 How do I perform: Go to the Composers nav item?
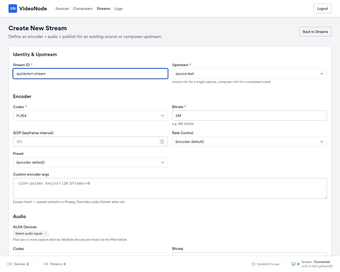tap(83, 8)
